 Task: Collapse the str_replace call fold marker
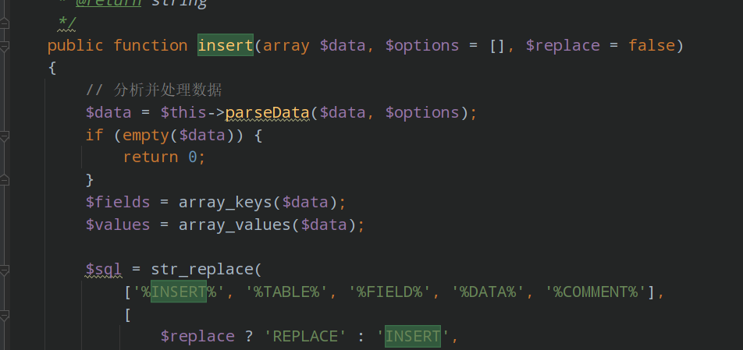coord(5,270)
